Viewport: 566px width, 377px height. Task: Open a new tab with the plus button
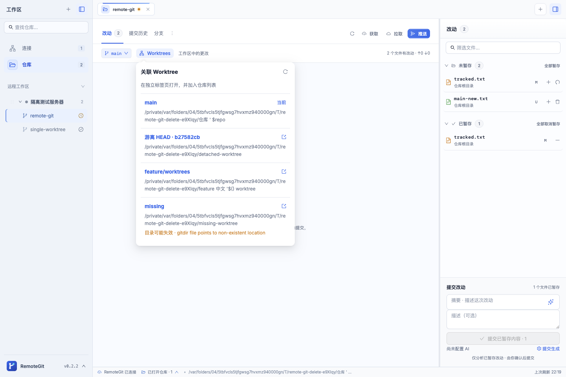pyautogui.click(x=540, y=9)
